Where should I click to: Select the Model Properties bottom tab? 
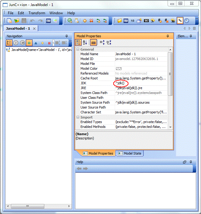point(98,153)
